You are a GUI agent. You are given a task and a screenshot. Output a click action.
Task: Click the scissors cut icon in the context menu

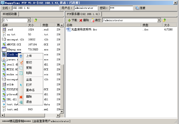(x=21, y=62)
